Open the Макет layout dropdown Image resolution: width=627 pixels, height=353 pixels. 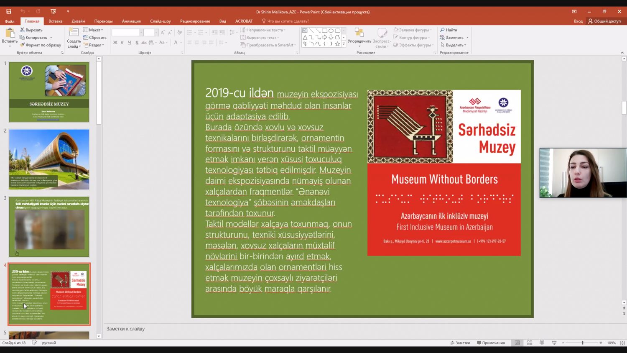point(93,30)
